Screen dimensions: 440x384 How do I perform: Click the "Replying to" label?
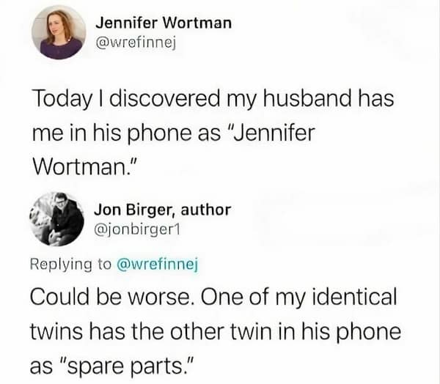click(x=70, y=265)
